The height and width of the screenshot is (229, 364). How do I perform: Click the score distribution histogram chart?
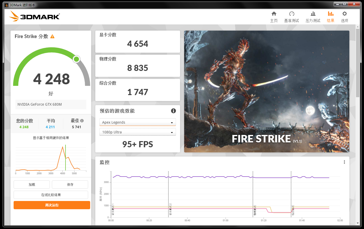pyautogui.click(x=51, y=159)
